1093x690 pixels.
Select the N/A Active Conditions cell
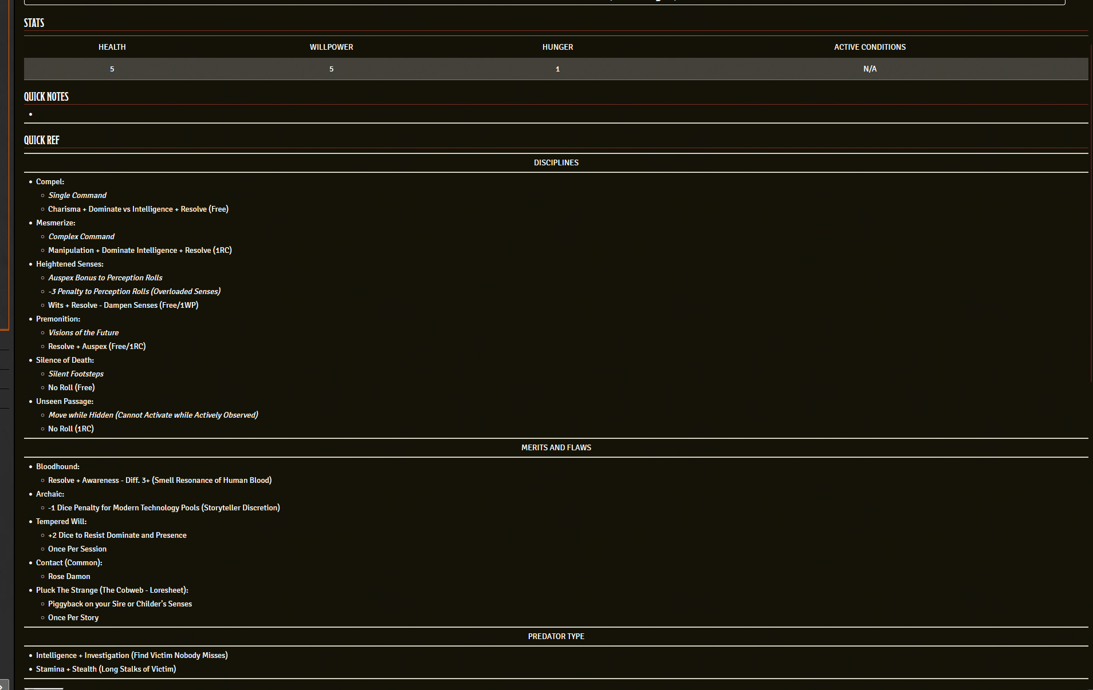(869, 69)
